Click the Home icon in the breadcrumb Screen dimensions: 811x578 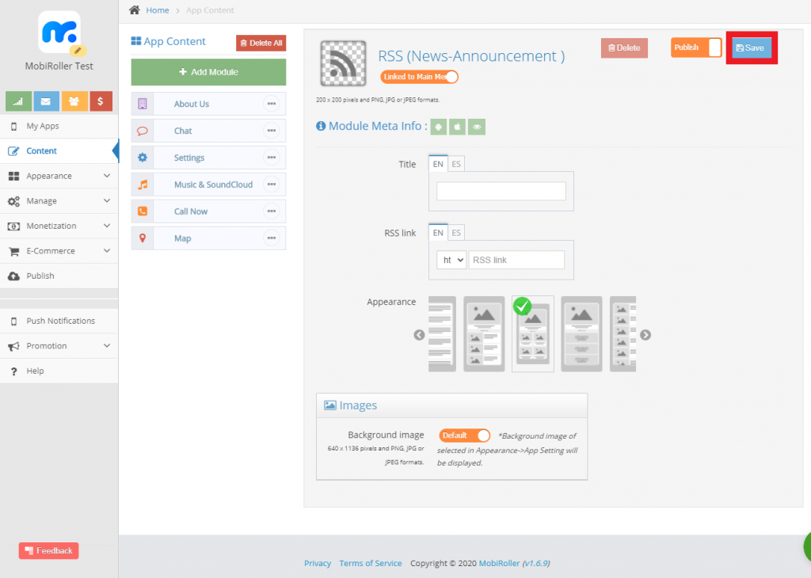click(133, 10)
